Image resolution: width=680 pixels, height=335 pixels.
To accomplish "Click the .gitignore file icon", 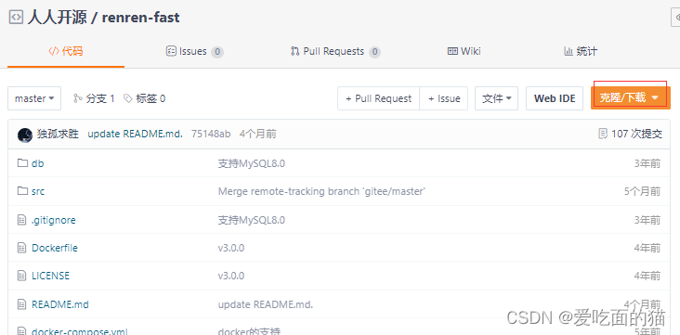I will [x=22, y=220].
